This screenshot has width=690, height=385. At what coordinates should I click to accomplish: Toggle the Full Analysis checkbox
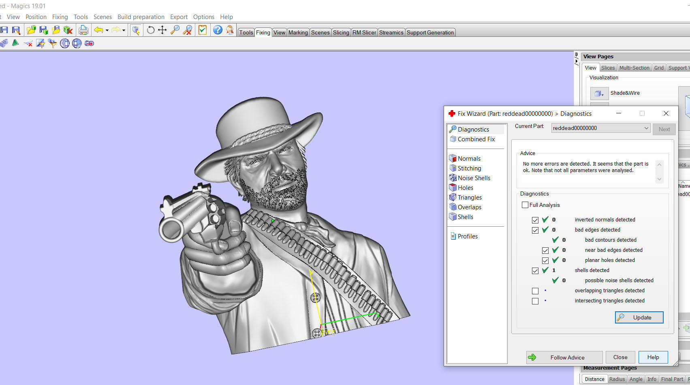(525, 205)
